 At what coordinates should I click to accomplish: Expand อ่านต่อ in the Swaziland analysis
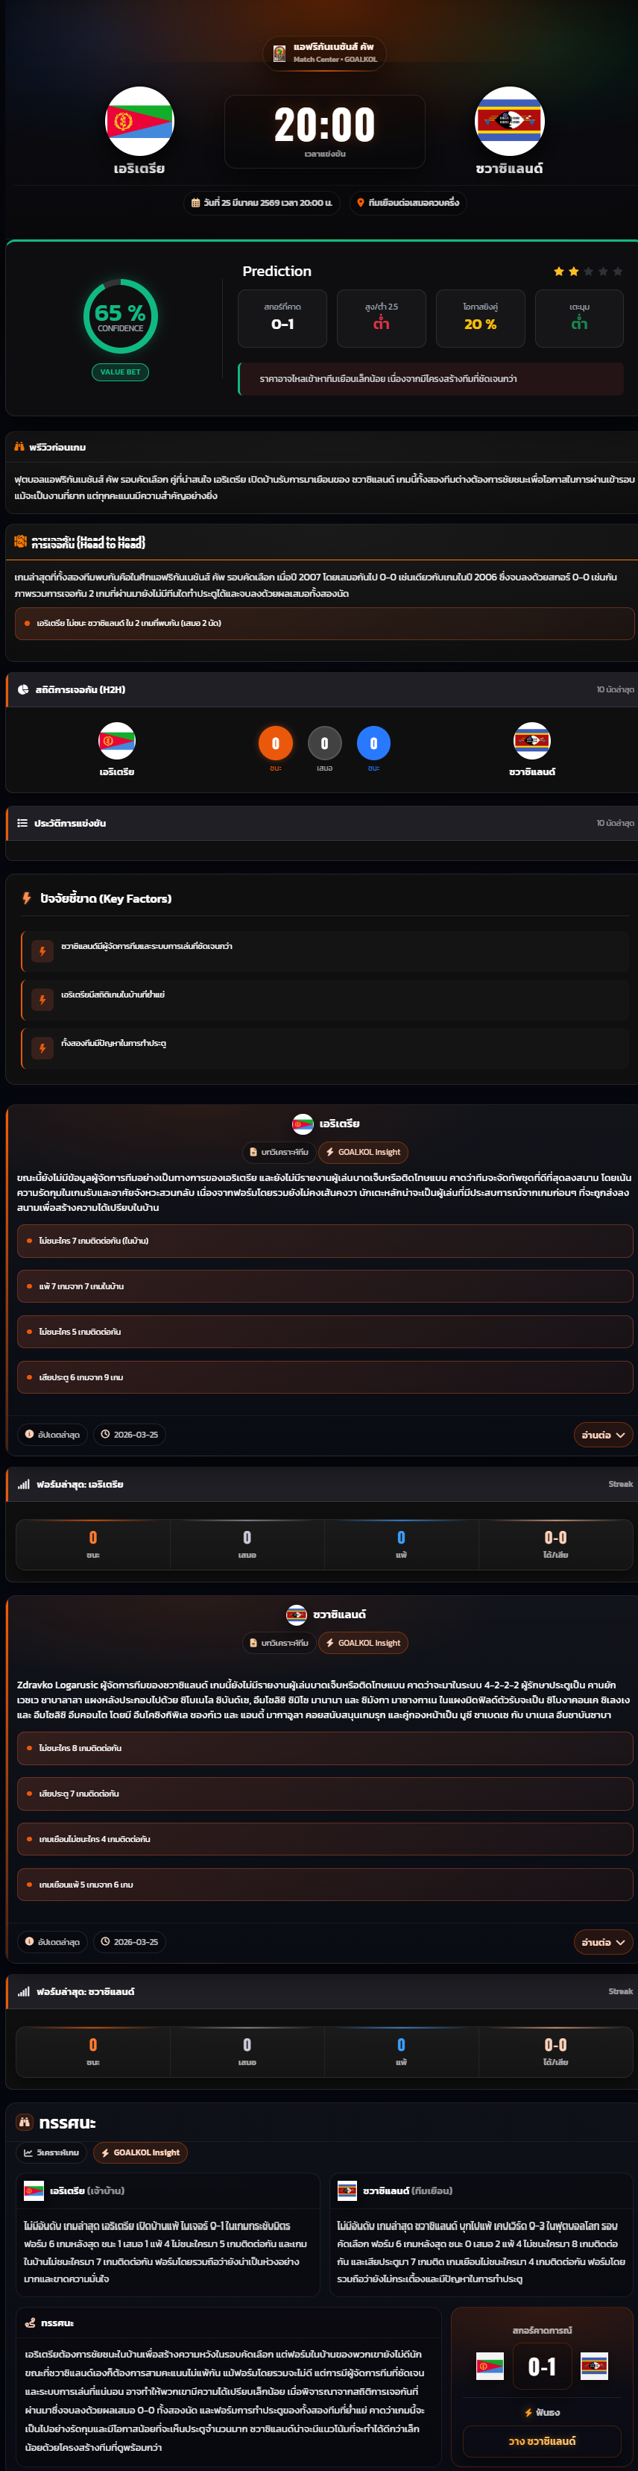point(604,1943)
